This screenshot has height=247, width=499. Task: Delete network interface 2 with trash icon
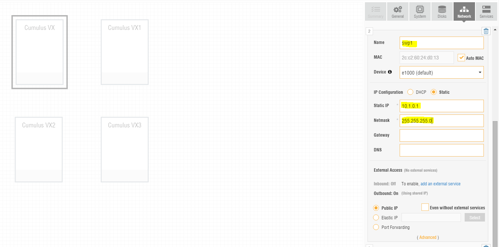click(x=486, y=31)
